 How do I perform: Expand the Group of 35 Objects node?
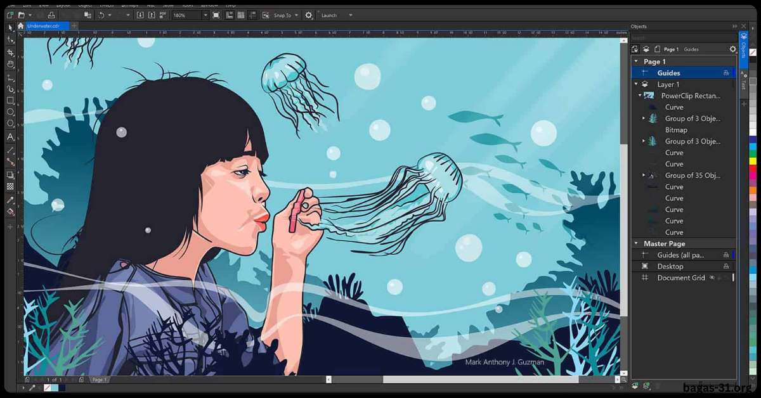(x=644, y=175)
